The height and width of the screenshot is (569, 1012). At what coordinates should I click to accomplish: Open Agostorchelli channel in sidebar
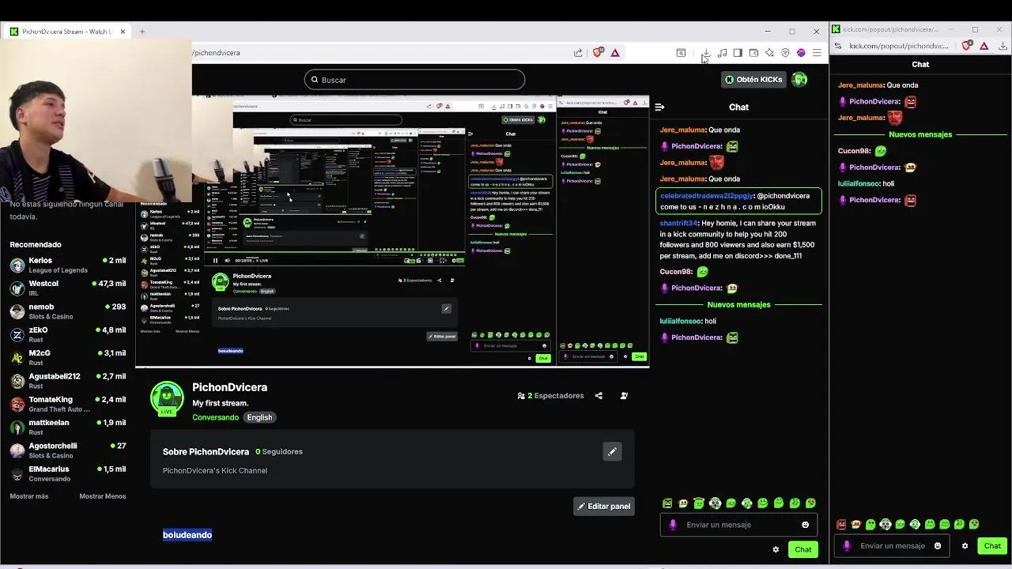pos(67,450)
